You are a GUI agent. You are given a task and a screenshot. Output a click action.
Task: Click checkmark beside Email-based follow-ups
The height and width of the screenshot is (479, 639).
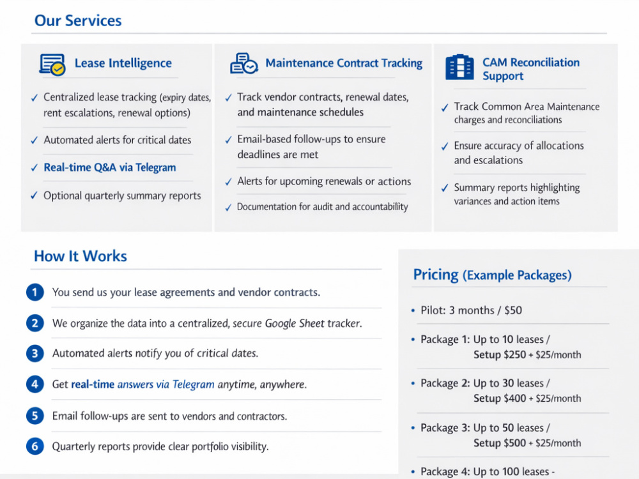point(229,140)
